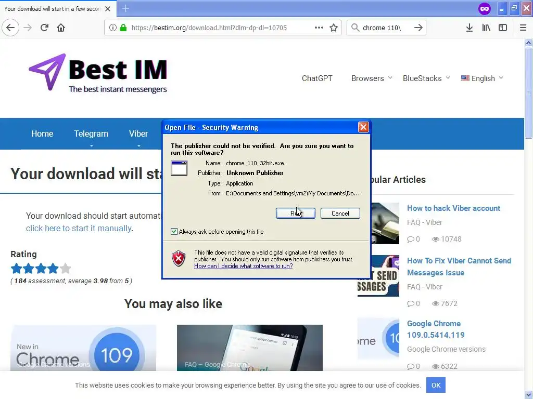Open the downloads arrow panel
The image size is (533, 399).
pyautogui.click(x=469, y=28)
